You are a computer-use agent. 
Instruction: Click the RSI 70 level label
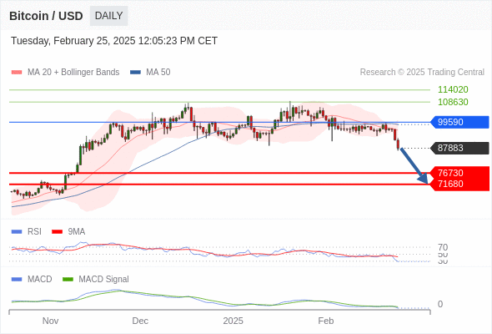443,247
